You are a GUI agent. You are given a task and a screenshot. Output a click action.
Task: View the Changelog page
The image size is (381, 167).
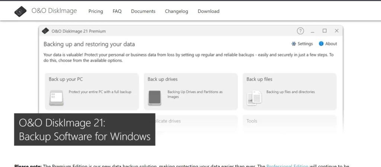pos(176,11)
